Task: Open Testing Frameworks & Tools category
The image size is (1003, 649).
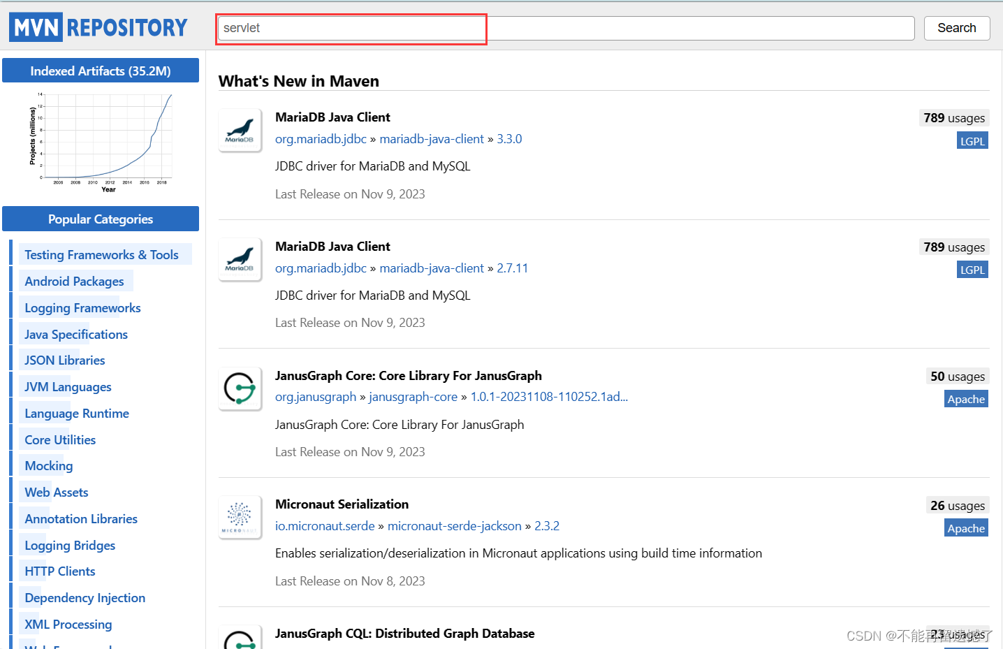Action: [x=101, y=255]
